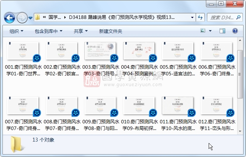The height and width of the screenshot is (157, 246).
Task: Open the view options dropdown arrow
Action: pyautogui.click(x=210, y=31)
